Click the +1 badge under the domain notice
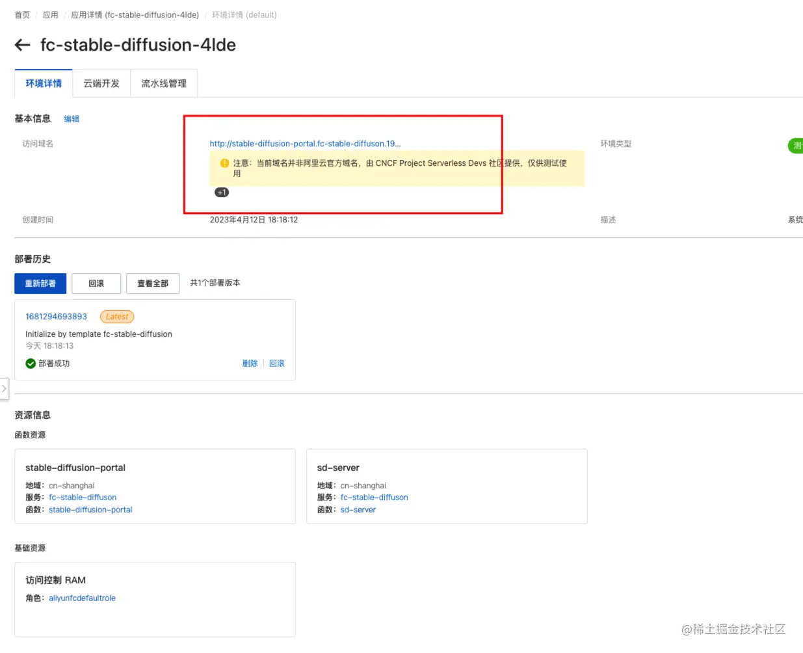 (x=222, y=193)
